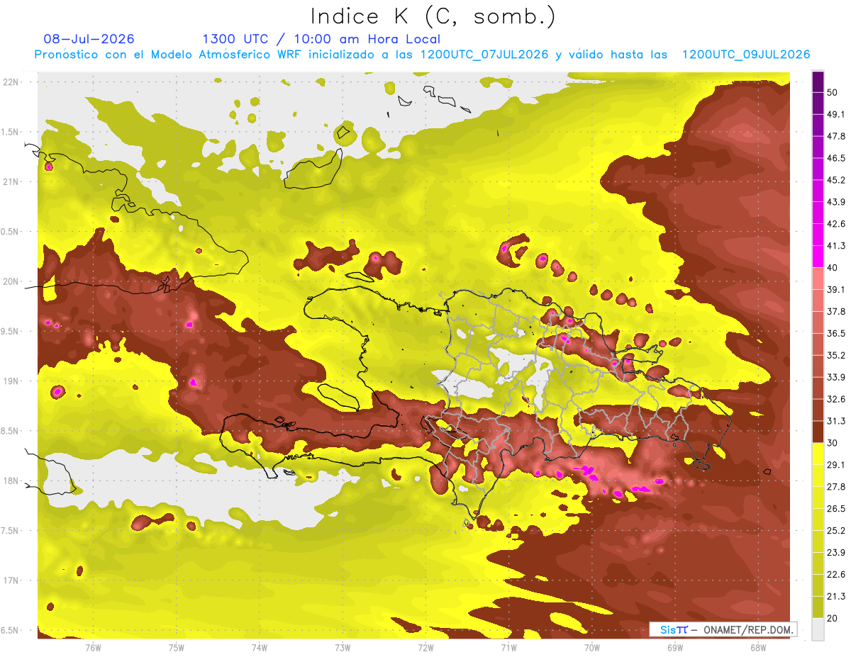Click the '17N' latitude label
The image size is (851, 657).
[x=12, y=580]
